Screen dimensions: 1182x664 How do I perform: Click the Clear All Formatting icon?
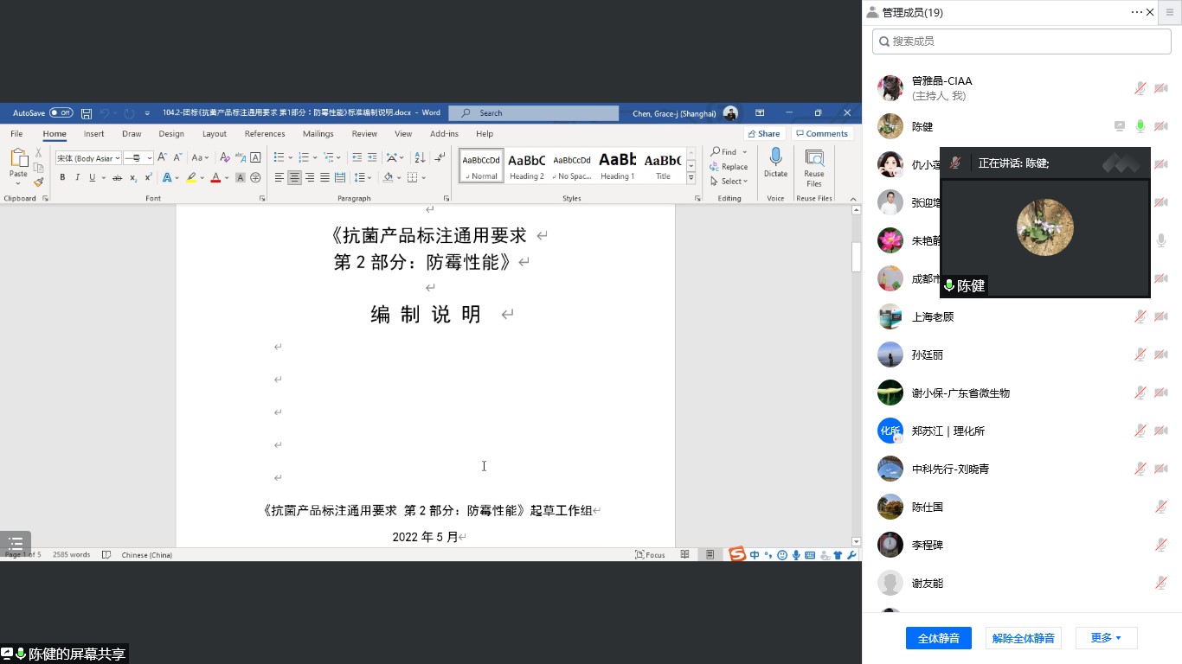(x=225, y=157)
